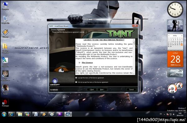Open the purple media player taskbar icon
The height and width of the screenshot is (123, 187).
[x=60, y=114]
